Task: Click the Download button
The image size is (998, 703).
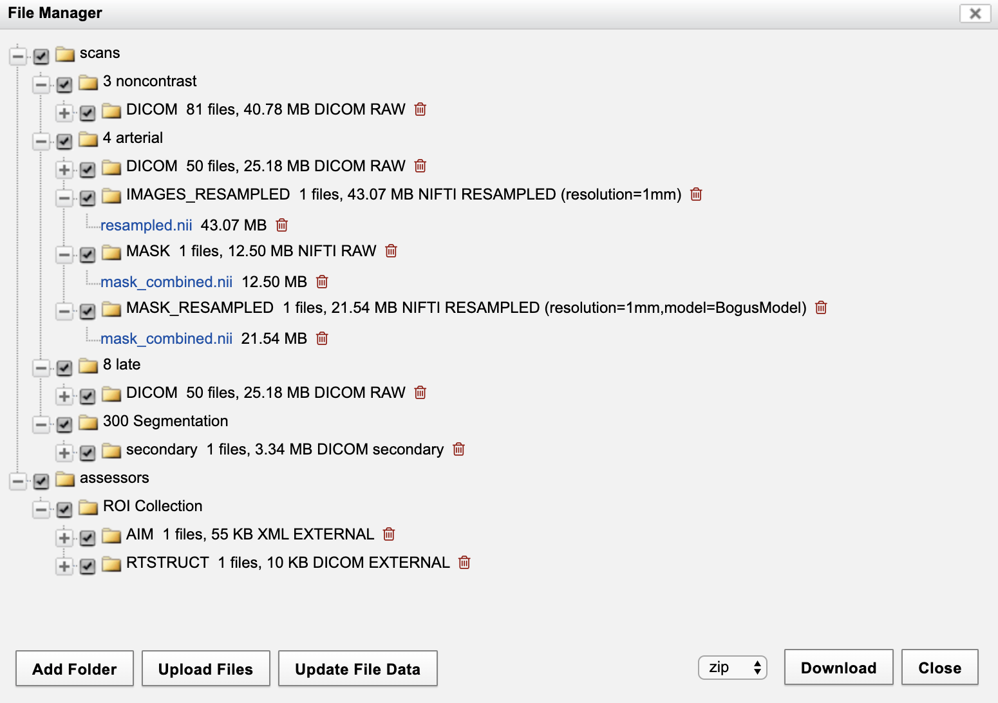Action: [x=838, y=668]
